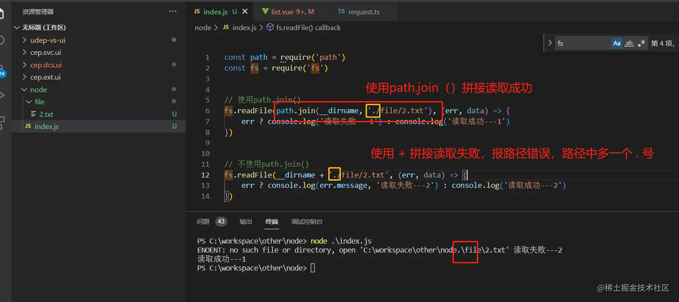The width and height of the screenshot is (679, 302).
Task: Click the fs.readFile() callback breadcrumb
Action: point(308,27)
